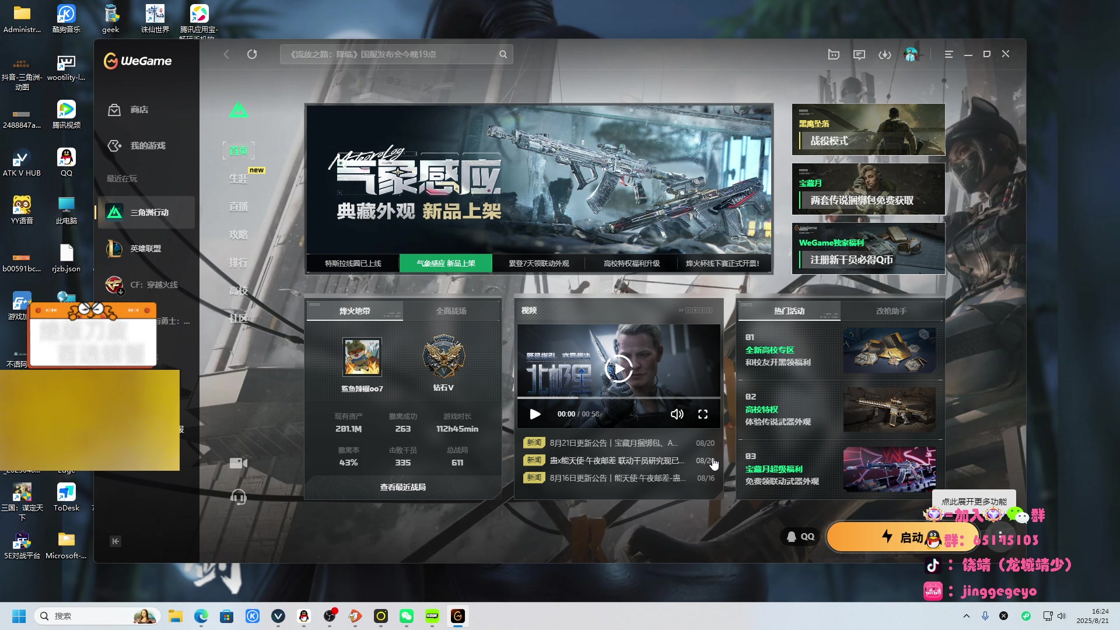The image size is (1120, 630).
Task: Open the customer service headset icon
Action: [239, 497]
